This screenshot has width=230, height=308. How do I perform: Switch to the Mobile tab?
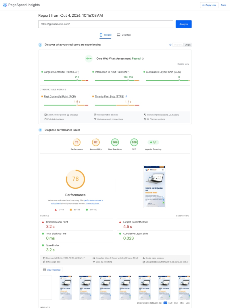click(106, 35)
